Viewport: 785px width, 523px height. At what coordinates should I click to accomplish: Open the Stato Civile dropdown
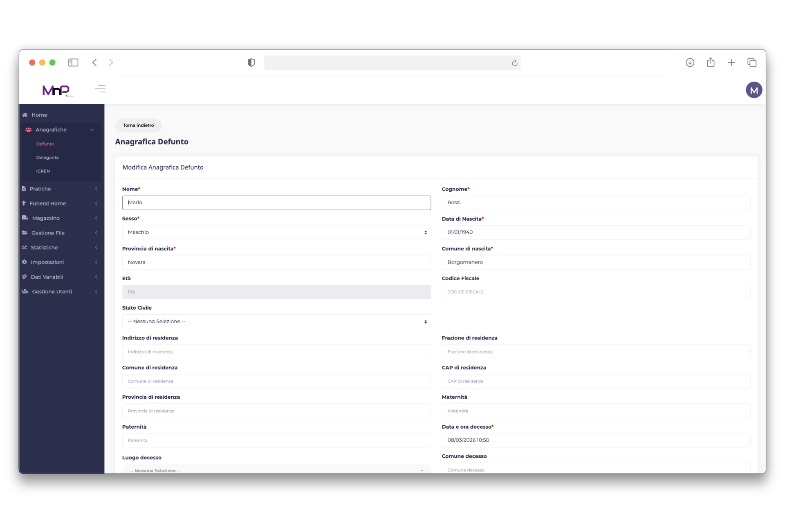(276, 322)
